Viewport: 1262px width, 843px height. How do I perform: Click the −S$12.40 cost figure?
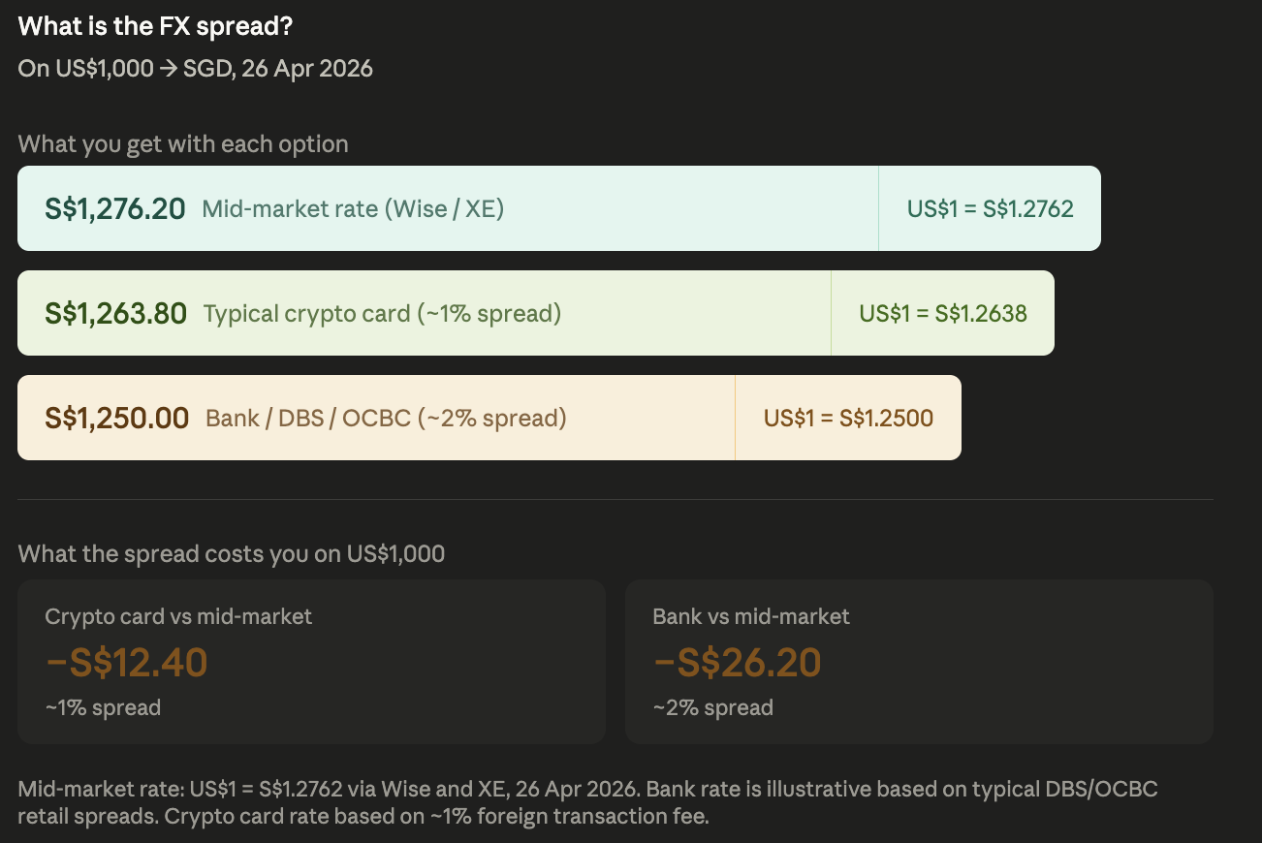(127, 663)
